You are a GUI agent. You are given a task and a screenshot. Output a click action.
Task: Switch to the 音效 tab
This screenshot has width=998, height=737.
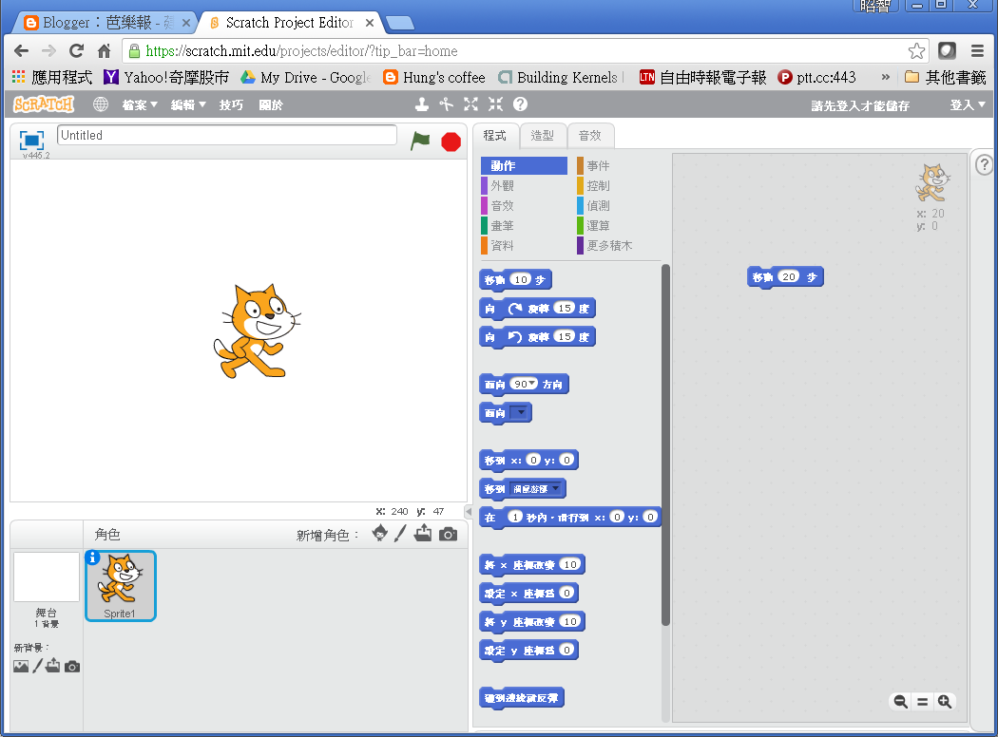pos(590,136)
